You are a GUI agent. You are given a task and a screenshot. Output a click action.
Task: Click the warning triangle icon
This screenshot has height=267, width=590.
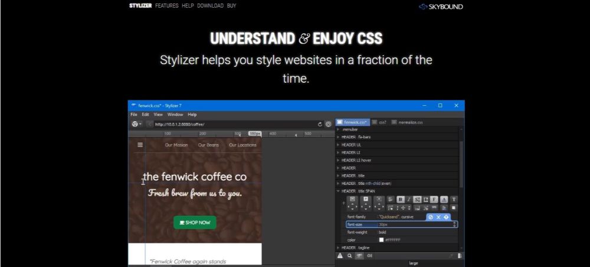(340, 256)
